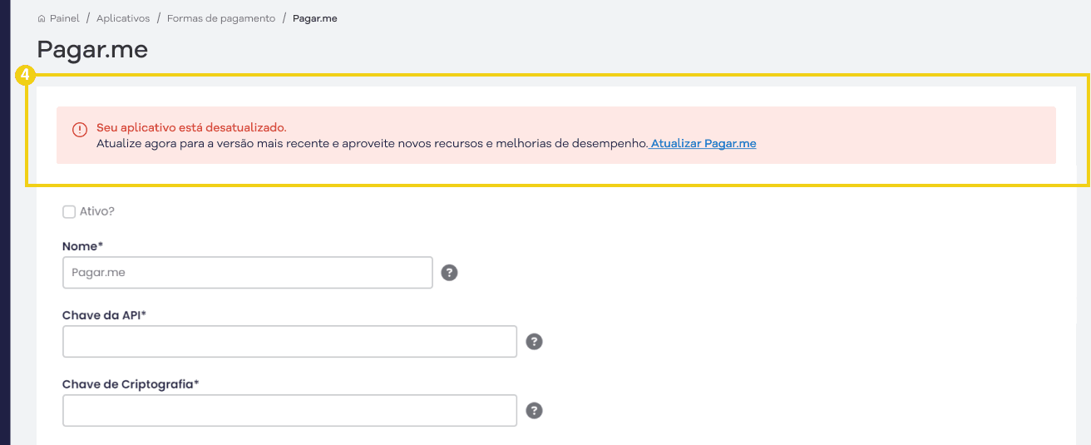Click the home icon in breadcrumb
This screenshot has height=445, width=1091.
click(x=42, y=18)
